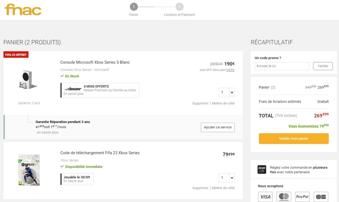Click the Garantie 2 ans text
339x202 pixels.
pos(29,103)
